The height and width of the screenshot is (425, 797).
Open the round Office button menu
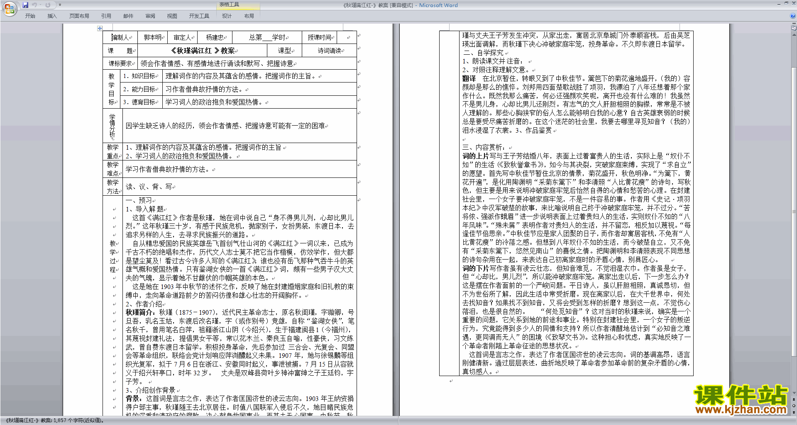pyautogui.click(x=9, y=8)
